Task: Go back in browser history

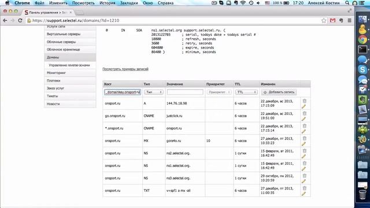Action: (5, 21)
